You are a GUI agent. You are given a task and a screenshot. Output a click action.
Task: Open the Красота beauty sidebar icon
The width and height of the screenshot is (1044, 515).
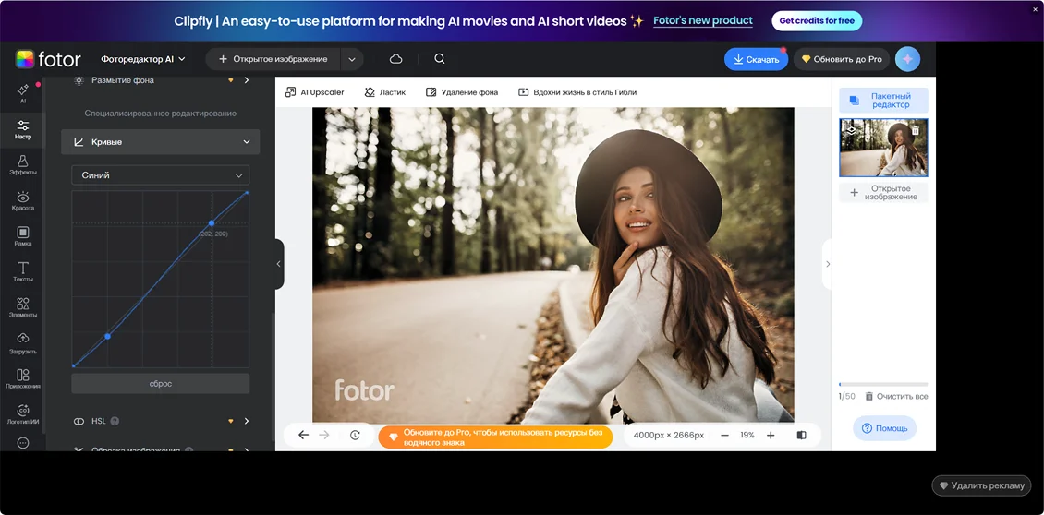tap(23, 201)
